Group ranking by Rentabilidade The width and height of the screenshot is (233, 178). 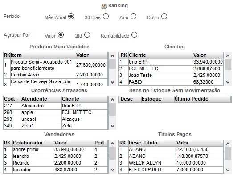(x=134, y=35)
